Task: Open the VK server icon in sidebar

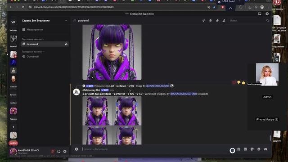Action: [x=13, y=22]
